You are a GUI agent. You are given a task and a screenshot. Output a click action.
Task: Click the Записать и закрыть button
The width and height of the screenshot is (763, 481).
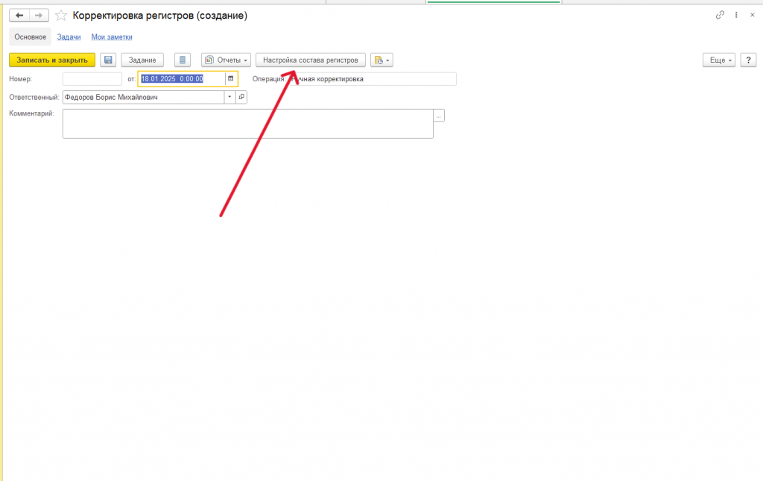click(52, 60)
